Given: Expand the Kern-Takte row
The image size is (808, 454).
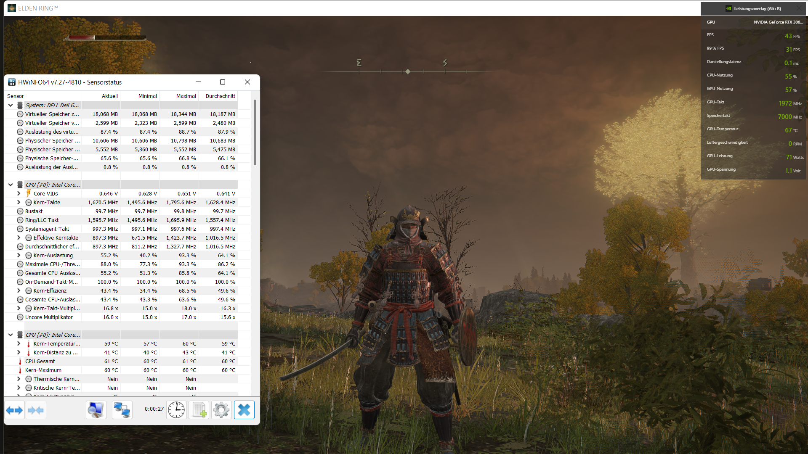Looking at the screenshot, I should click(19, 202).
